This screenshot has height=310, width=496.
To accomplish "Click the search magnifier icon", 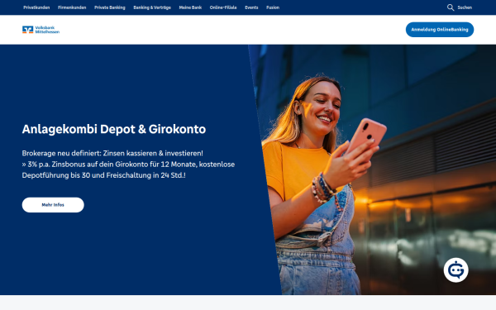I will pyautogui.click(x=451, y=7).
